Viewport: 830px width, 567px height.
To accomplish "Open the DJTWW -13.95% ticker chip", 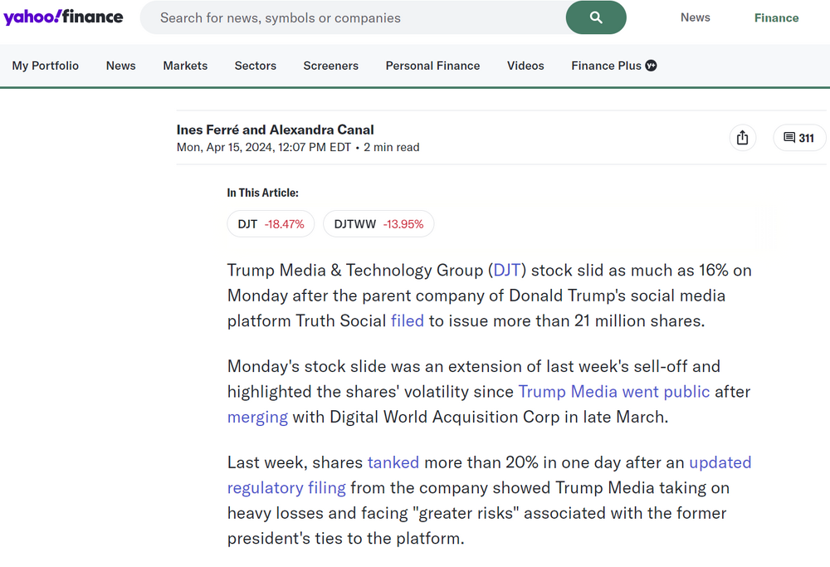I will pyautogui.click(x=378, y=224).
